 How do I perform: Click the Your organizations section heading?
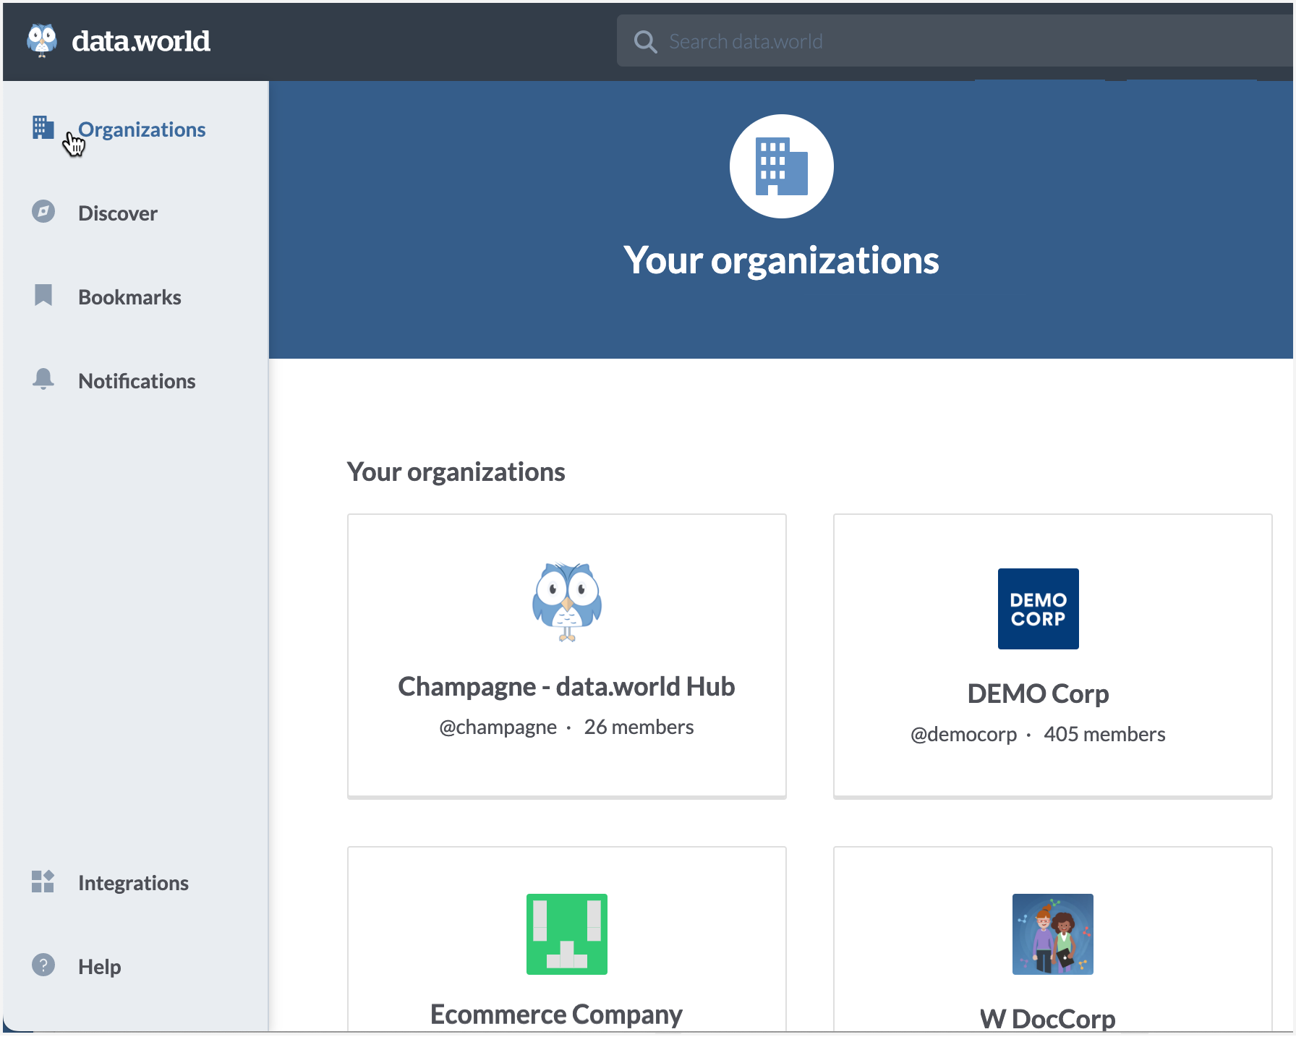(x=456, y=471)
